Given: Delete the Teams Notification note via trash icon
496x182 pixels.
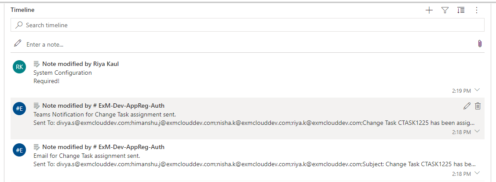Looking at the screenshot, I should [478, 106].
